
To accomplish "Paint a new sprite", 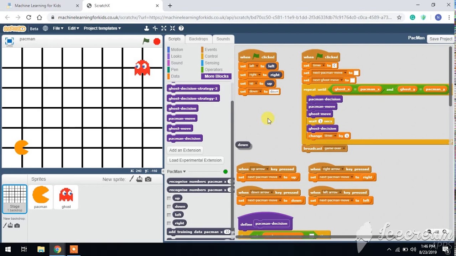I will [131, 179].
